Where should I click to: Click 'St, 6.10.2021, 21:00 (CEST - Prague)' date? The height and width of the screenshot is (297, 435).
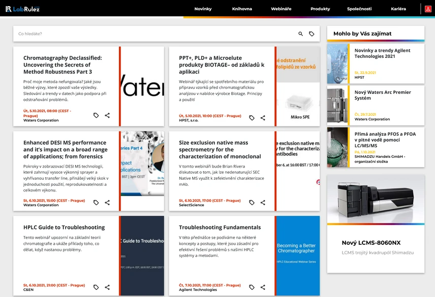coord(54,285)
